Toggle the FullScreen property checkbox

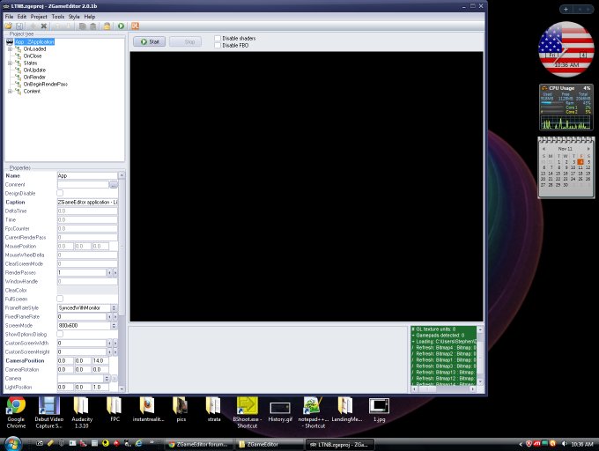click(x=60, y=299)
